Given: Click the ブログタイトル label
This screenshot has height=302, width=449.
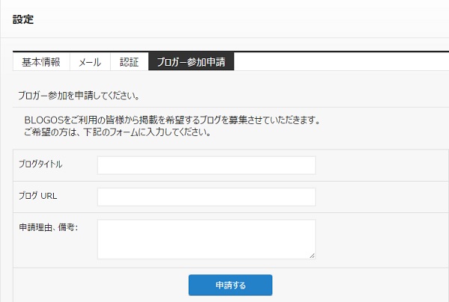Looking at the screenshot, I should click(40, 164).
